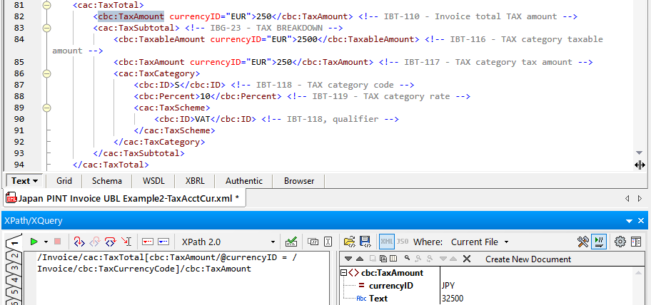The width and height of the screenshot is (651, 305).
Task: Click Create New Document button
Action: (528, 259)
